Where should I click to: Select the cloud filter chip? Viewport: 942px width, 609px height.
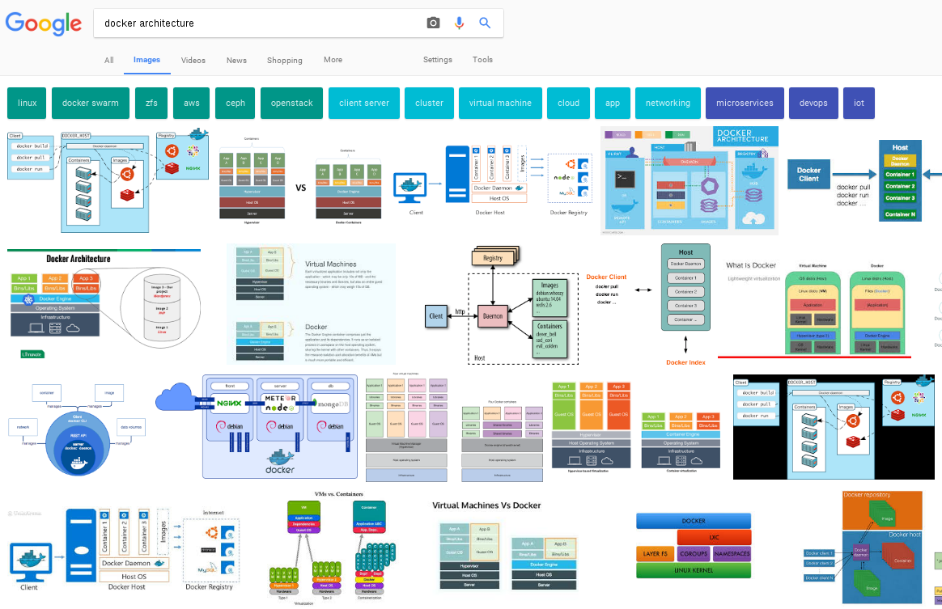(x=568, y=103)
